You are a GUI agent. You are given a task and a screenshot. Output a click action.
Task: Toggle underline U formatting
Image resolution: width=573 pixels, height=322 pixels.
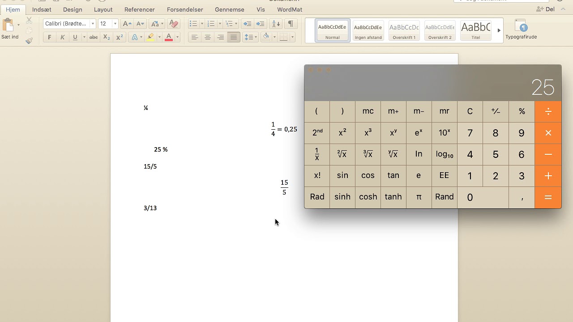pyautogui.click(x=75, y=38)
